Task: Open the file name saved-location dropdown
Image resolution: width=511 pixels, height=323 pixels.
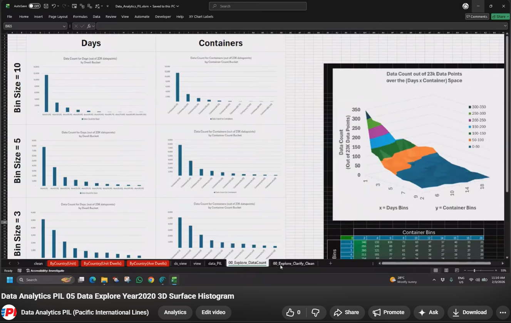Action: click(x=178, y=6)
